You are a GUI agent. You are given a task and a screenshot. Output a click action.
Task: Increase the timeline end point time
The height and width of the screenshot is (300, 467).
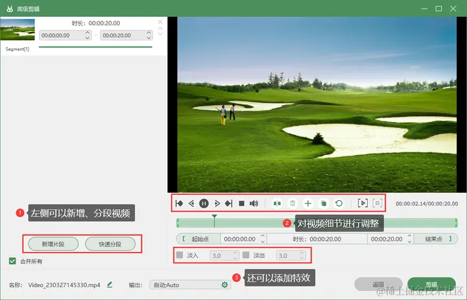point(410,236)
